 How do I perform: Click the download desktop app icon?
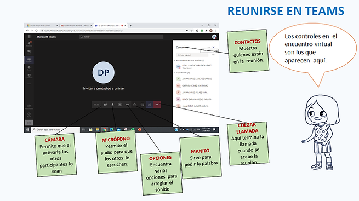(x=29, y=123)
